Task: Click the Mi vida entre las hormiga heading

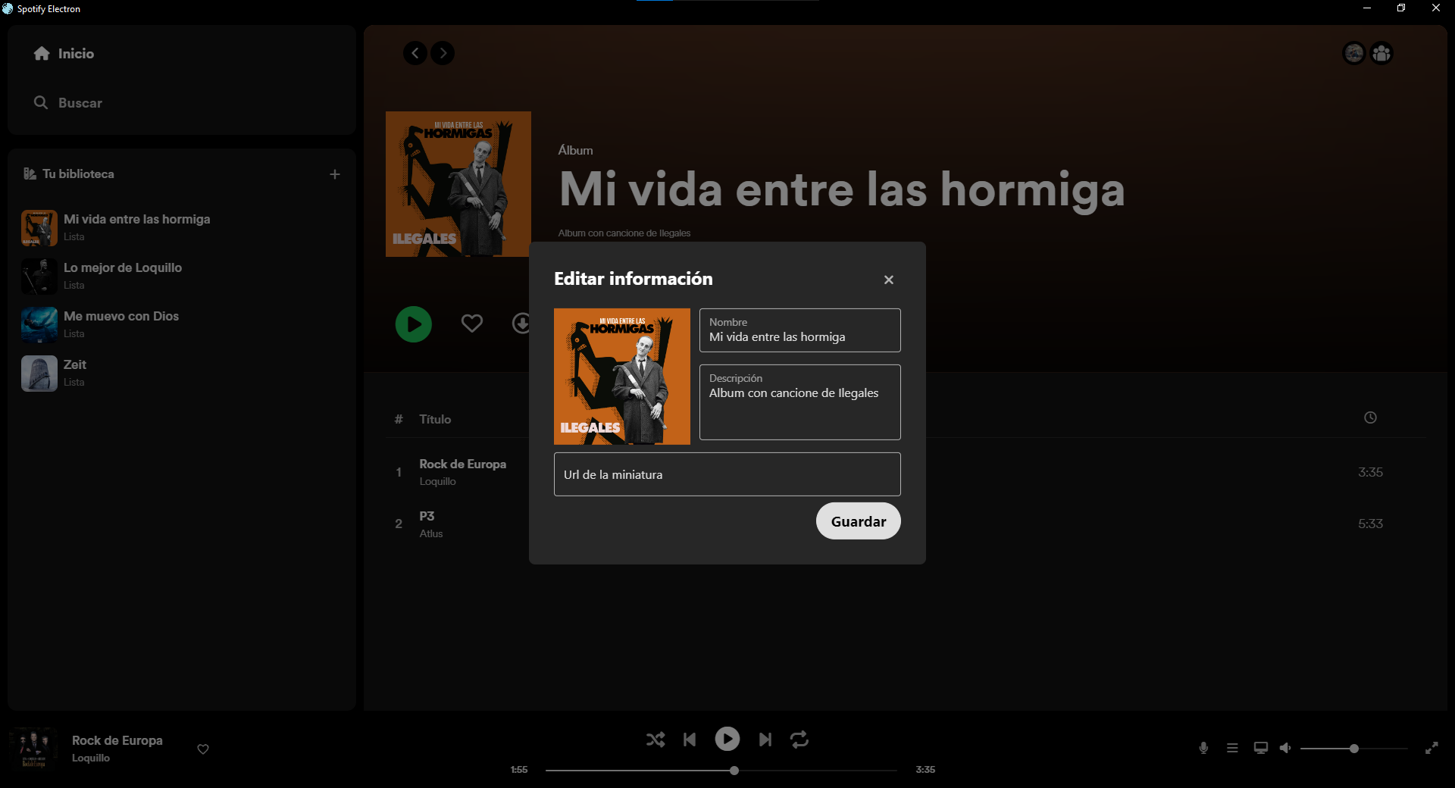Action: [x=842, y=189]
